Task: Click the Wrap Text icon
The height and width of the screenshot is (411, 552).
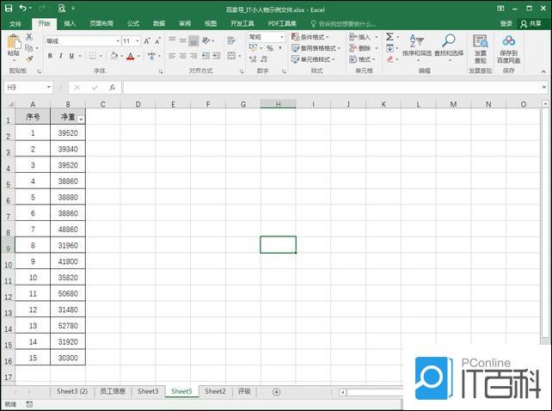Action: [x=231, y=40]
